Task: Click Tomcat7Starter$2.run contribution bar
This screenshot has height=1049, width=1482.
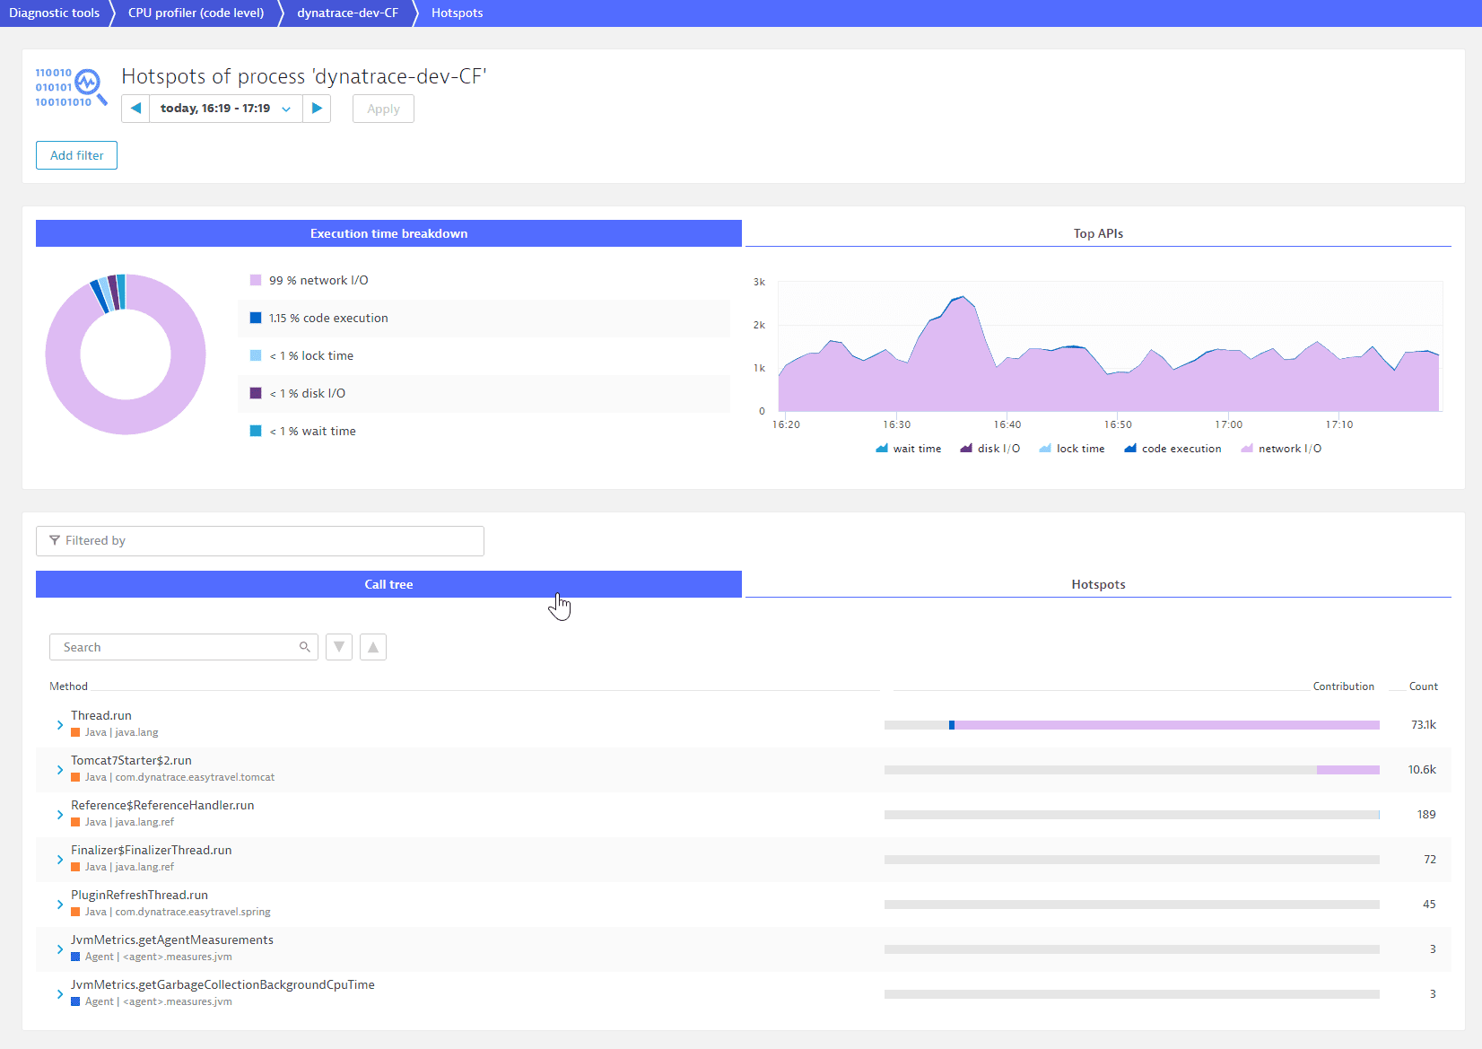Action: click(1132, 770)
